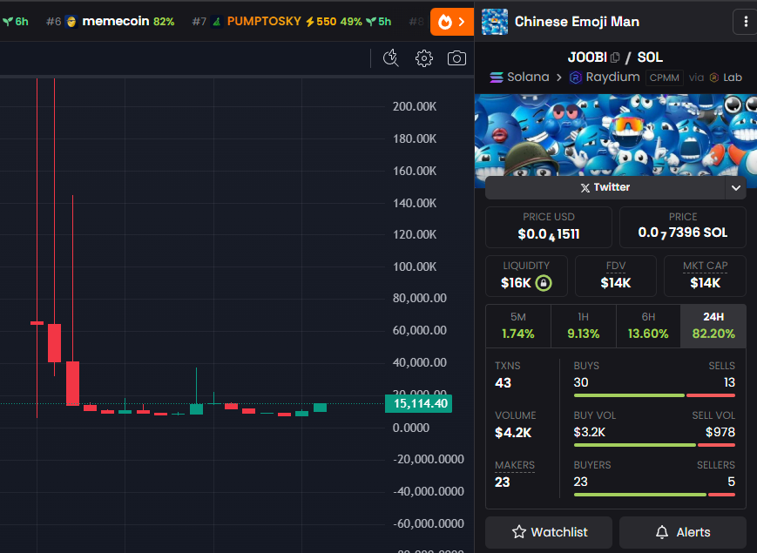The height and width of the screenshot is (553, 757).
Task: Select the 1H timeframe tab
Action: 583,326
